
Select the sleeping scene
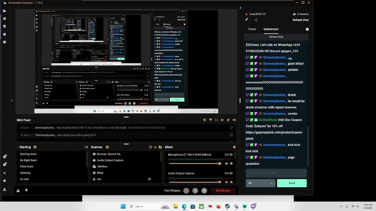pos(25,173)
